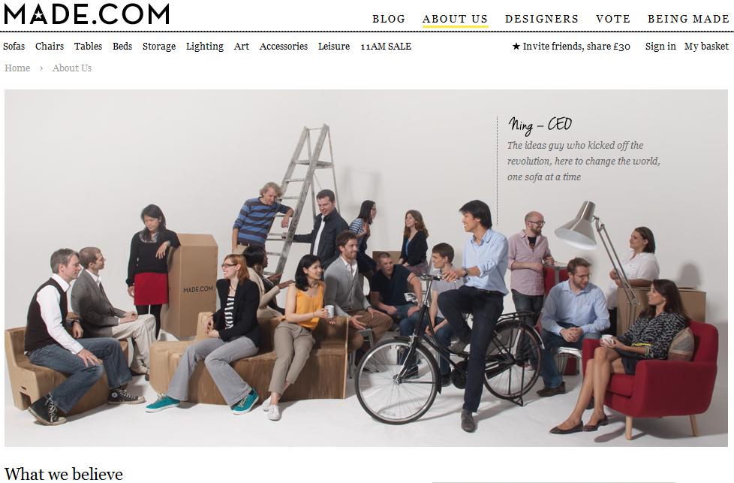The height and width of the screenshot is (483, 734).
Task: Open the Art category
Action: (x=242, y=47)
